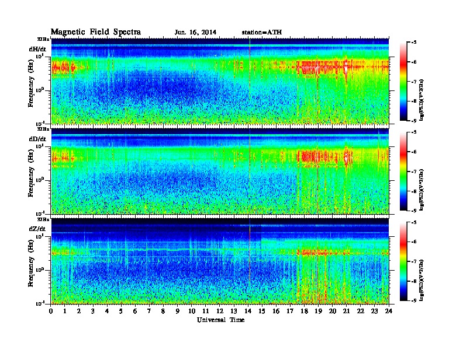Click the log(PSD) label of dH/dt color bar

click(x=422, y=99)
